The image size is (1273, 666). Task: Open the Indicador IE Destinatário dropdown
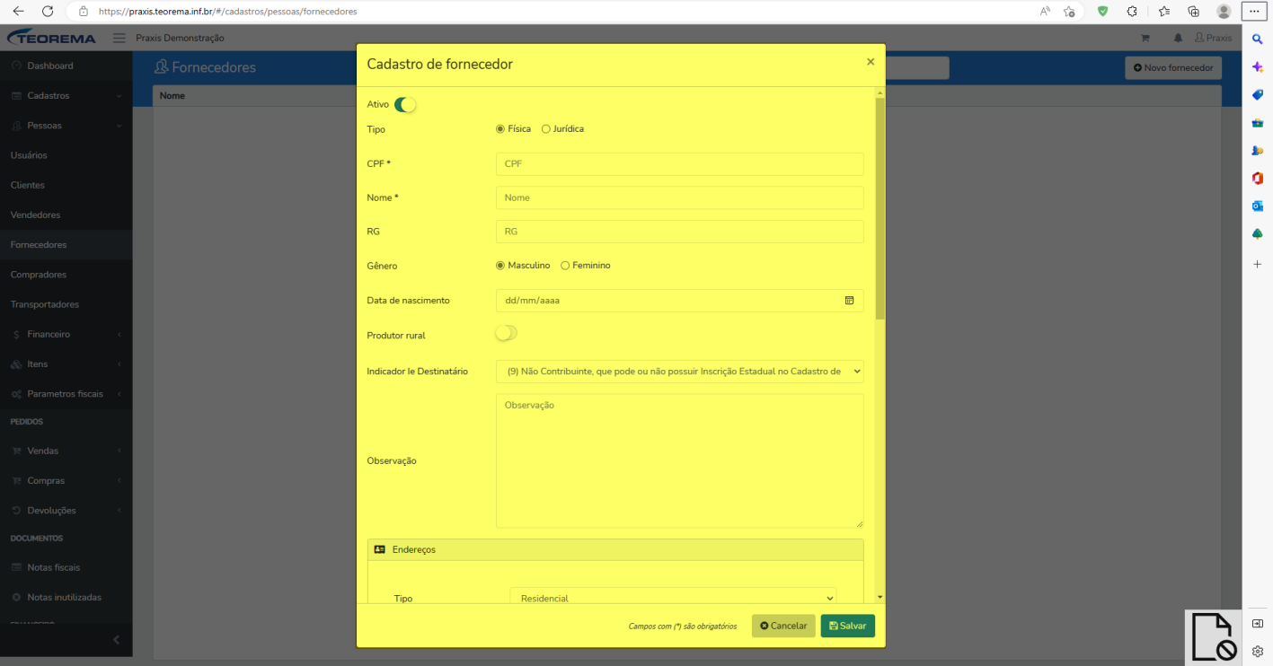coord(679,371)
